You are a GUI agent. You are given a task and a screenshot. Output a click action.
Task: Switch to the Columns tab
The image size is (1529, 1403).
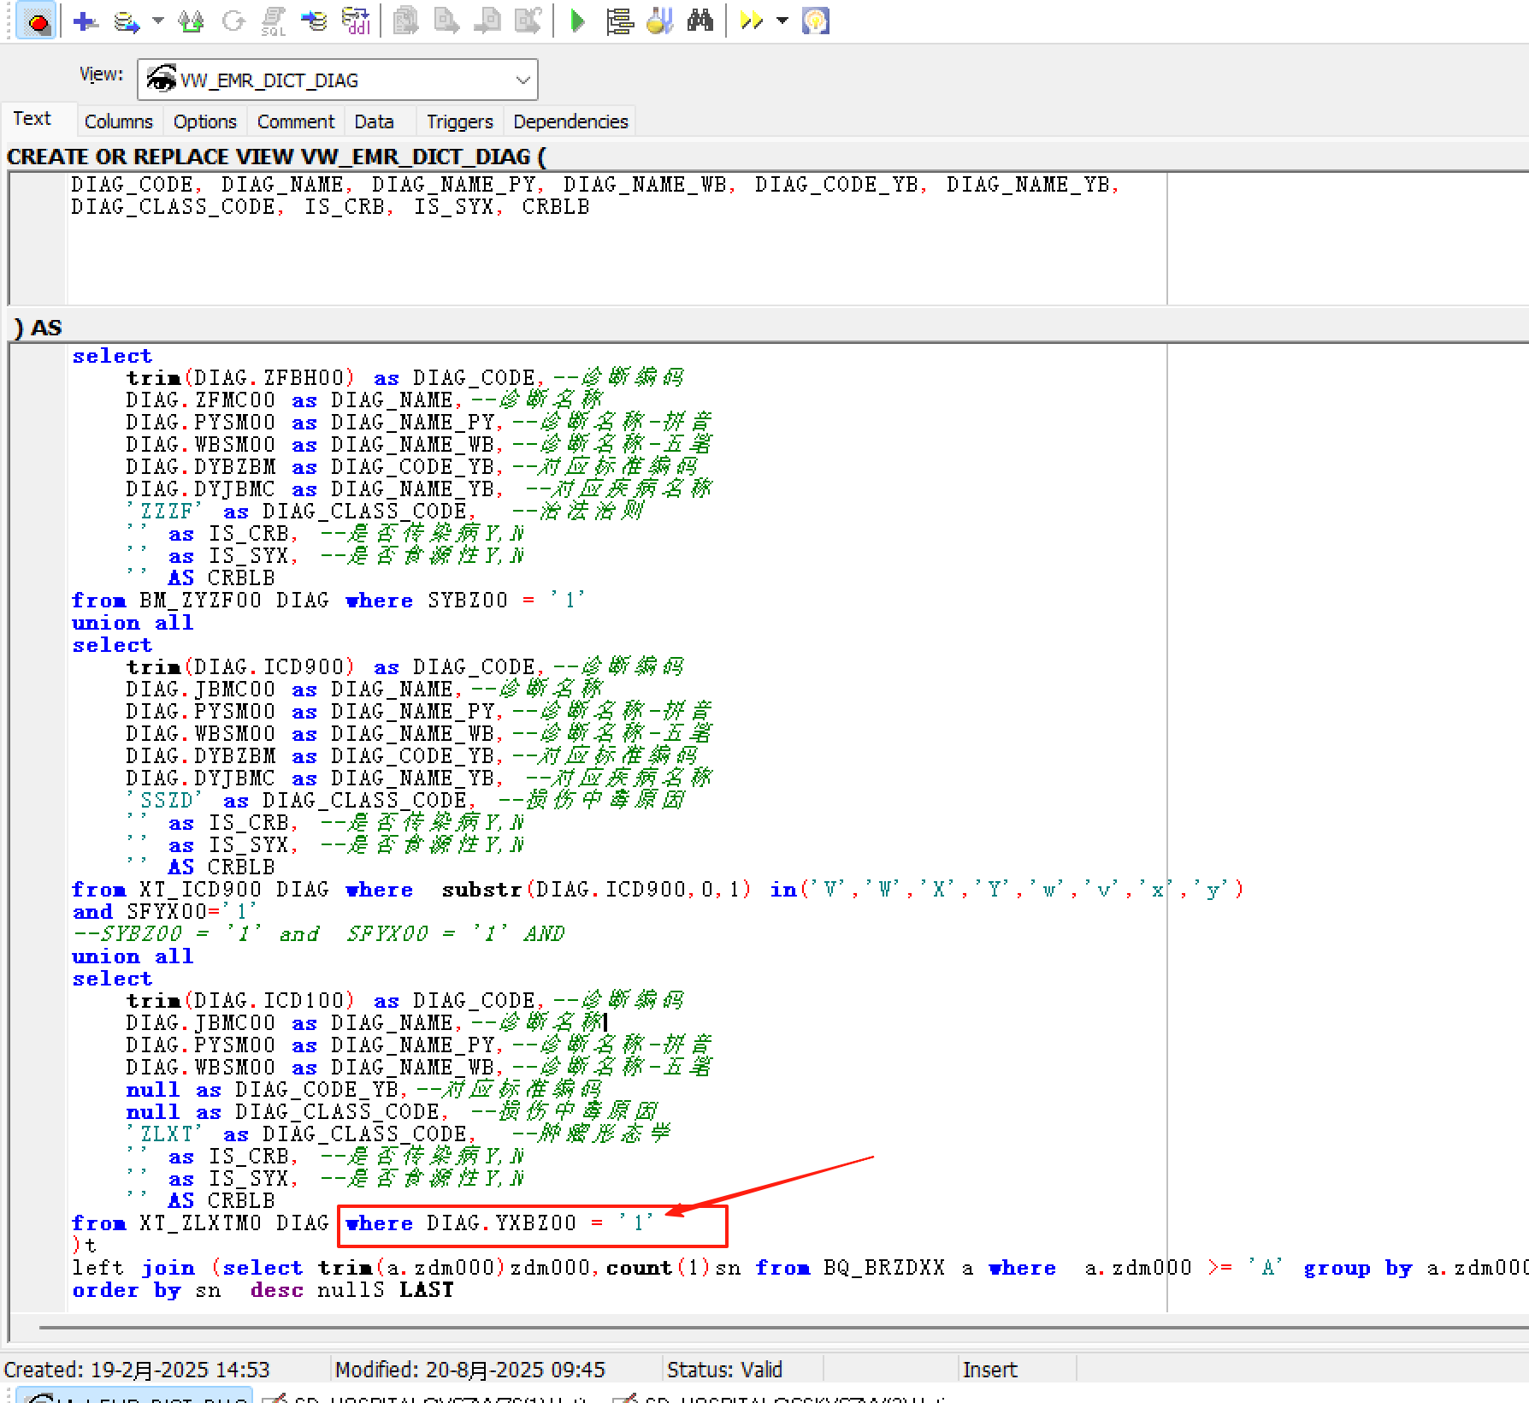[118, 121]
